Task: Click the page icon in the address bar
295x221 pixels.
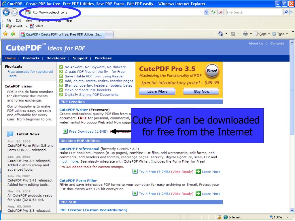Action: tap(28, 12)
